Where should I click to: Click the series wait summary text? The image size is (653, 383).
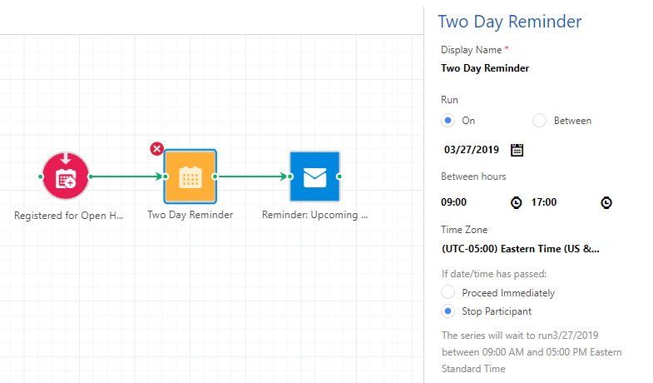pos(532,352)
